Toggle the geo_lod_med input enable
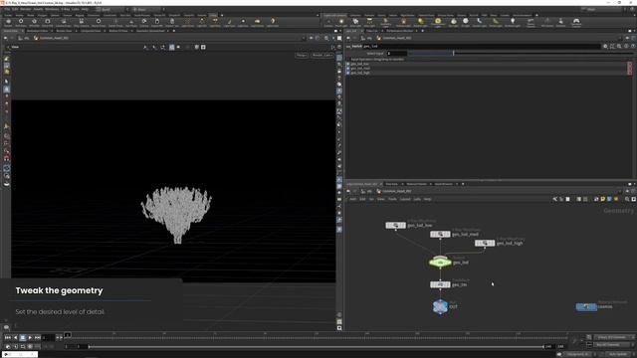The width and height of the screenshot is (637, 358). (347, 69)
